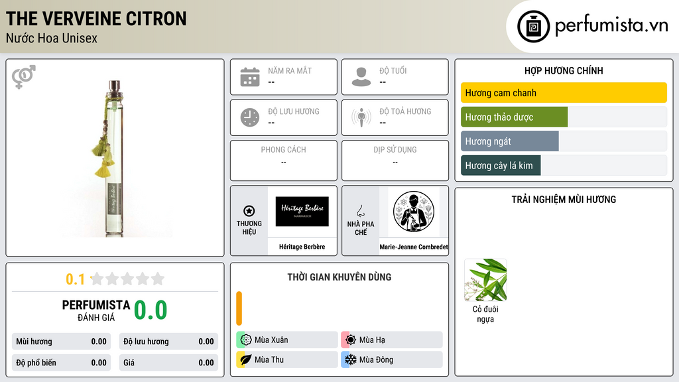Click the Mùi hương score row
This screenshot has width=679, height=382.
pos(61,342)
